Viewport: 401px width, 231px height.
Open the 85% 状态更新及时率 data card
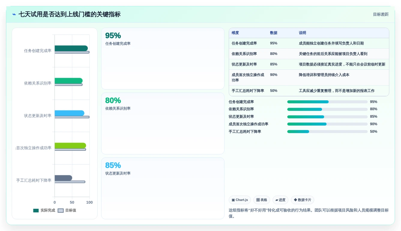[163, 188]
